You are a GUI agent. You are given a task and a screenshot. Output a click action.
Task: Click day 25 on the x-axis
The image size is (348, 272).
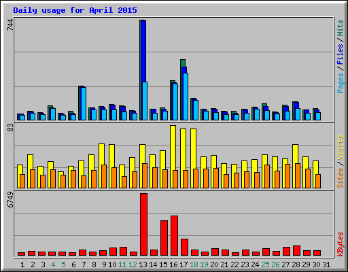point(265,265)
